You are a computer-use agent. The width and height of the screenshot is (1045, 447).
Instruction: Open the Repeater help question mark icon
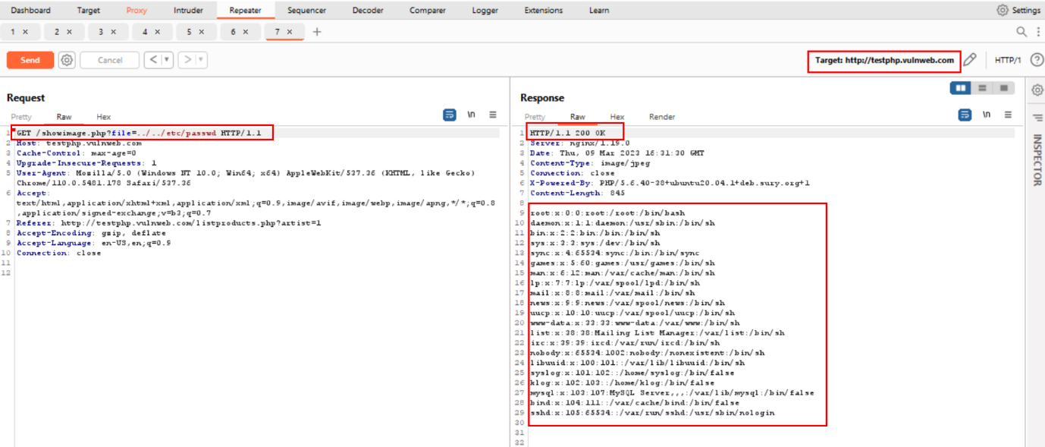coord(1037,60)
